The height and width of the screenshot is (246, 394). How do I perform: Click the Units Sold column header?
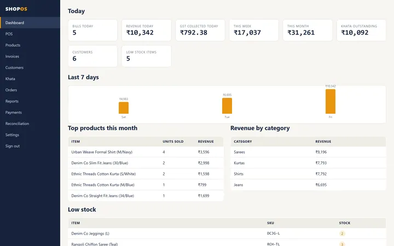tap(173, 142)
